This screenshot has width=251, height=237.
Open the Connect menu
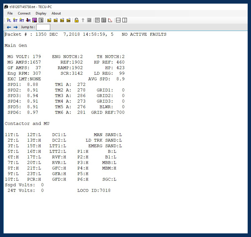(x=24, y=13)
